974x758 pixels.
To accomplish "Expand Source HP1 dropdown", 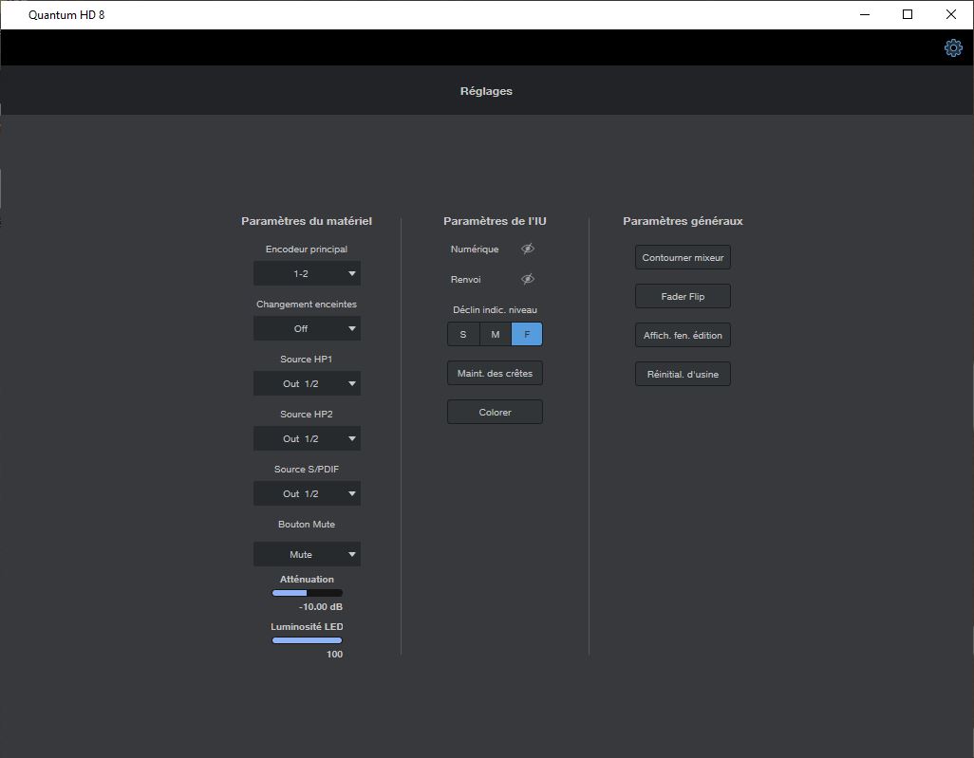I will click(x=307, y=383).
